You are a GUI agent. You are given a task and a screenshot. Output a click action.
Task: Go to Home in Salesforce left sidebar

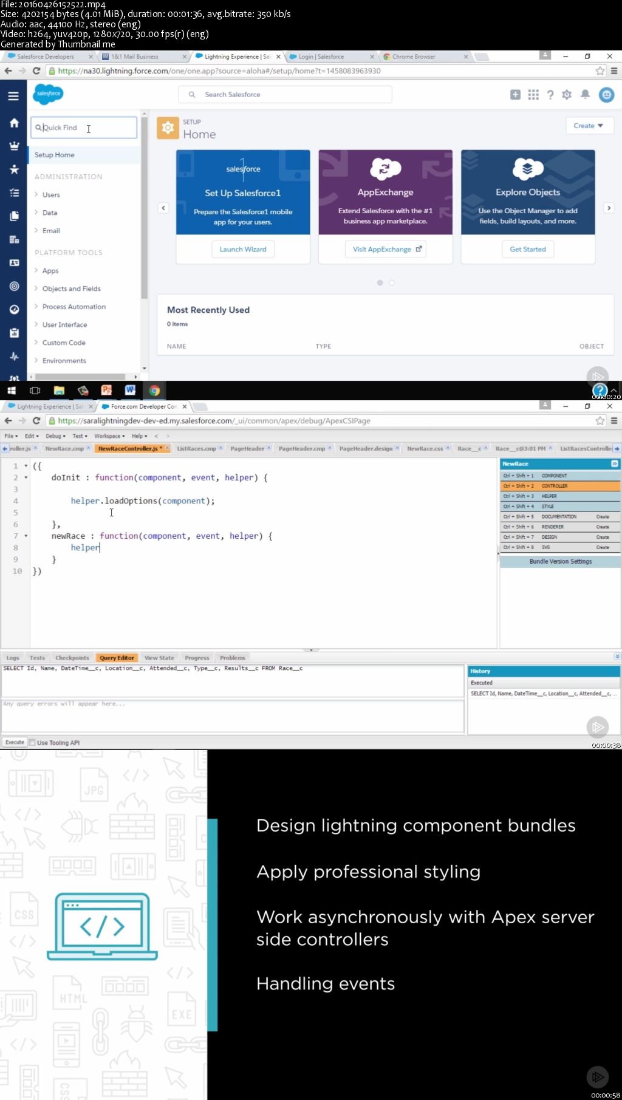pos(13,123)
